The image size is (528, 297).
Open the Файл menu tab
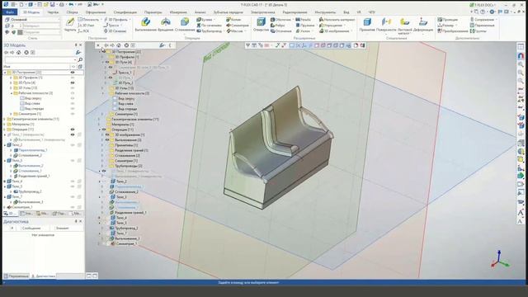[10, 12]
